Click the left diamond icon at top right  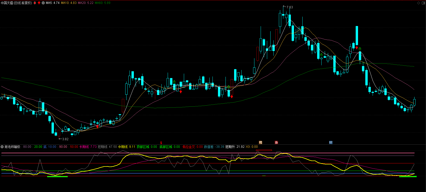418,3
